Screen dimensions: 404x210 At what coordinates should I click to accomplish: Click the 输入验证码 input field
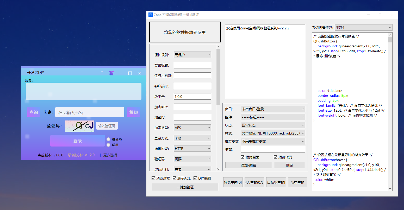tap(107, 126)
